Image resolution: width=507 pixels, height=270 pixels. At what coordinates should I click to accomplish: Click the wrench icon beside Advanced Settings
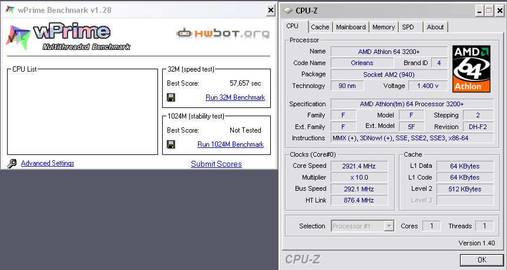(12, 163)
